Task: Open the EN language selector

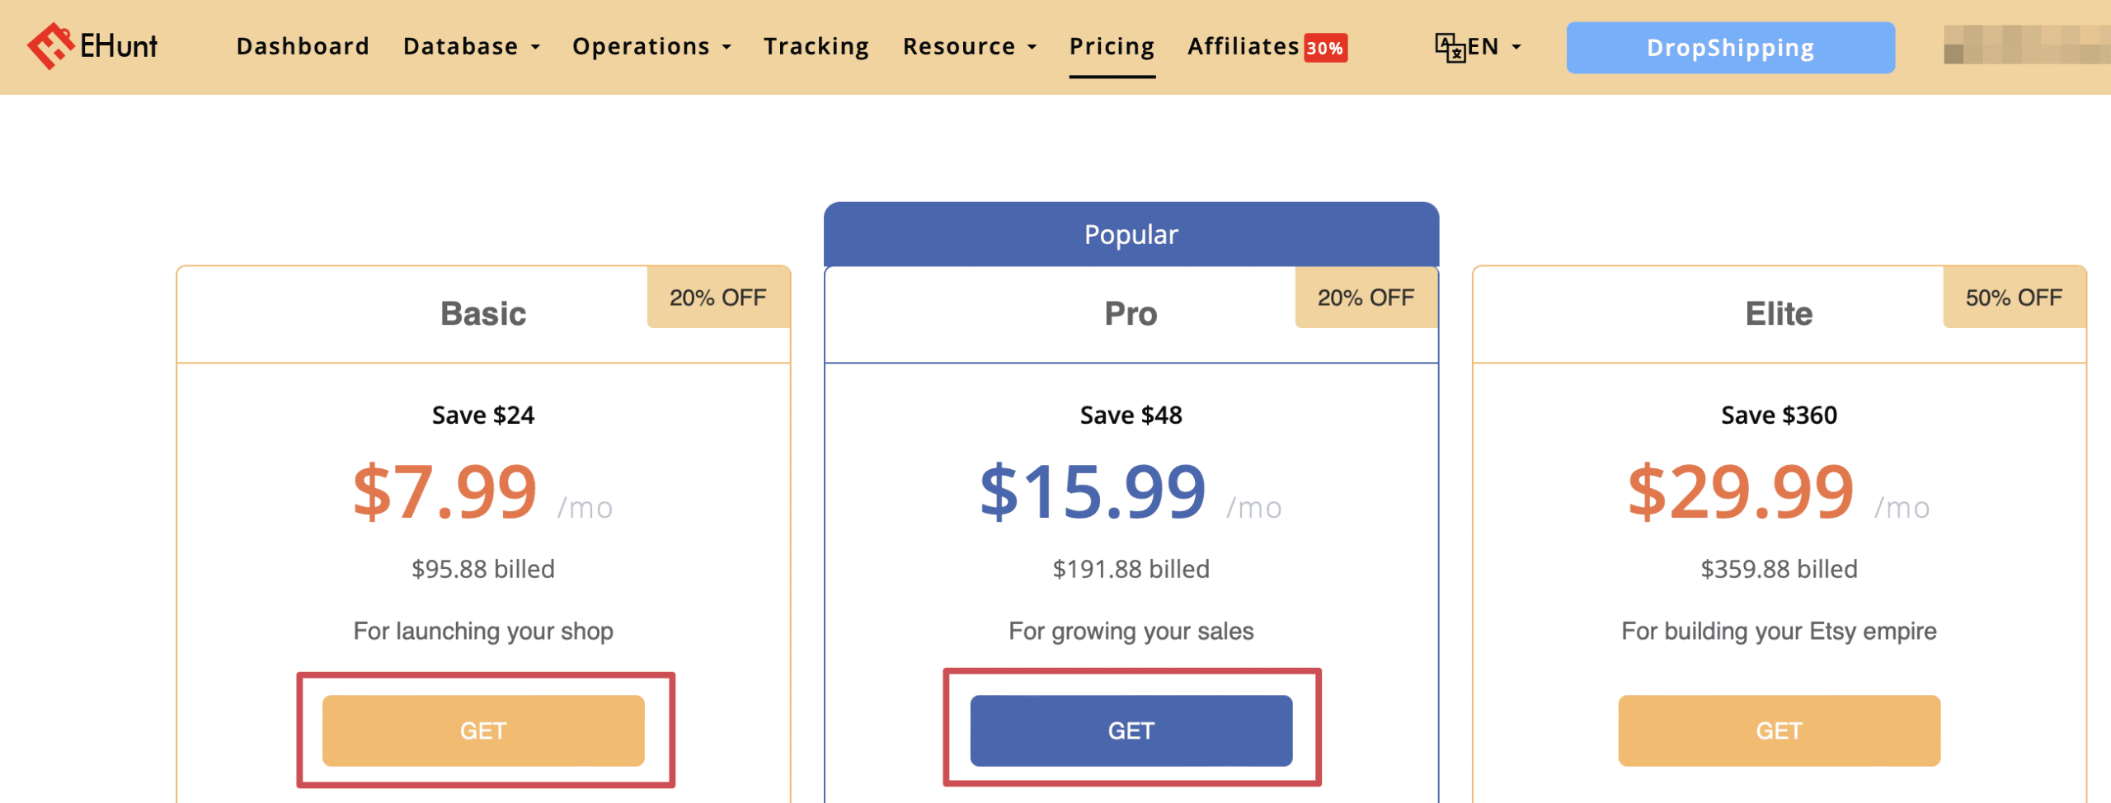Action: [x=1493, y=46]
